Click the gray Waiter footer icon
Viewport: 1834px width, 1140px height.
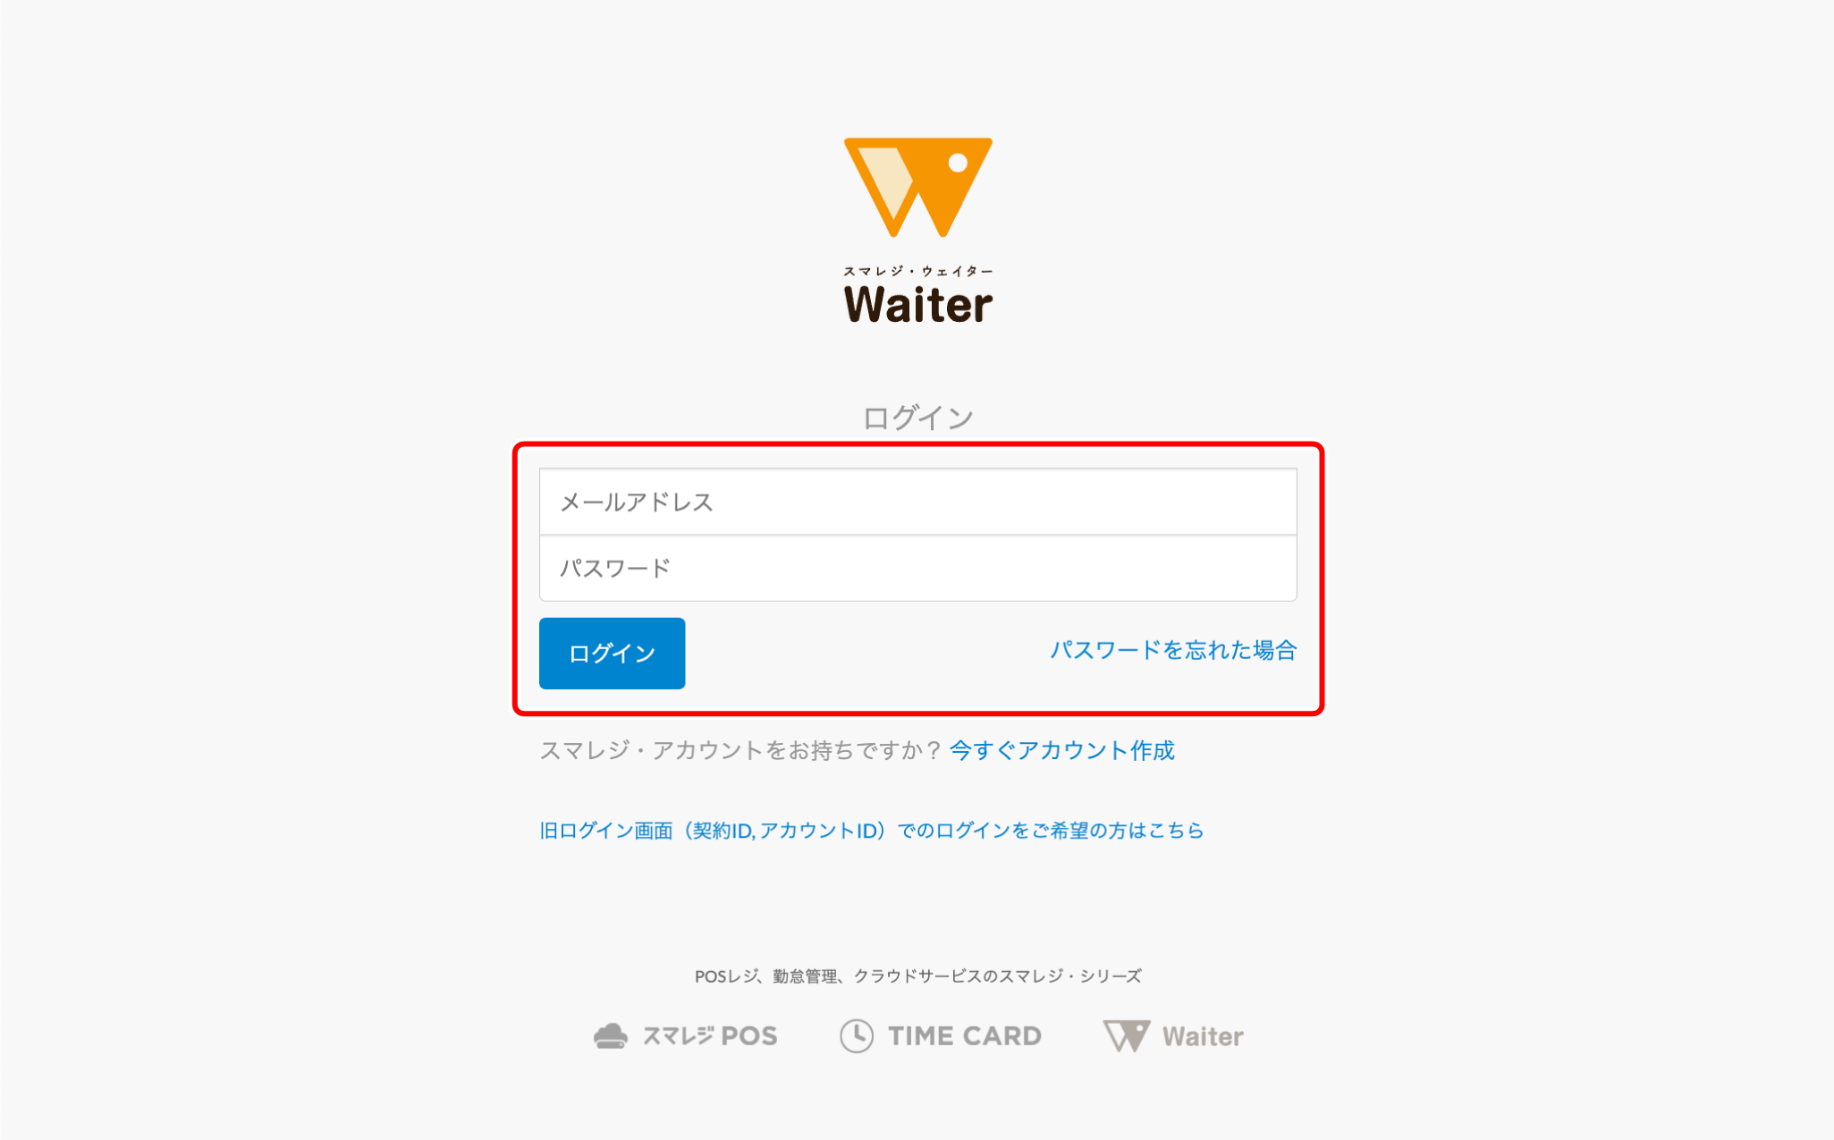click(x=1126, y=1035)
